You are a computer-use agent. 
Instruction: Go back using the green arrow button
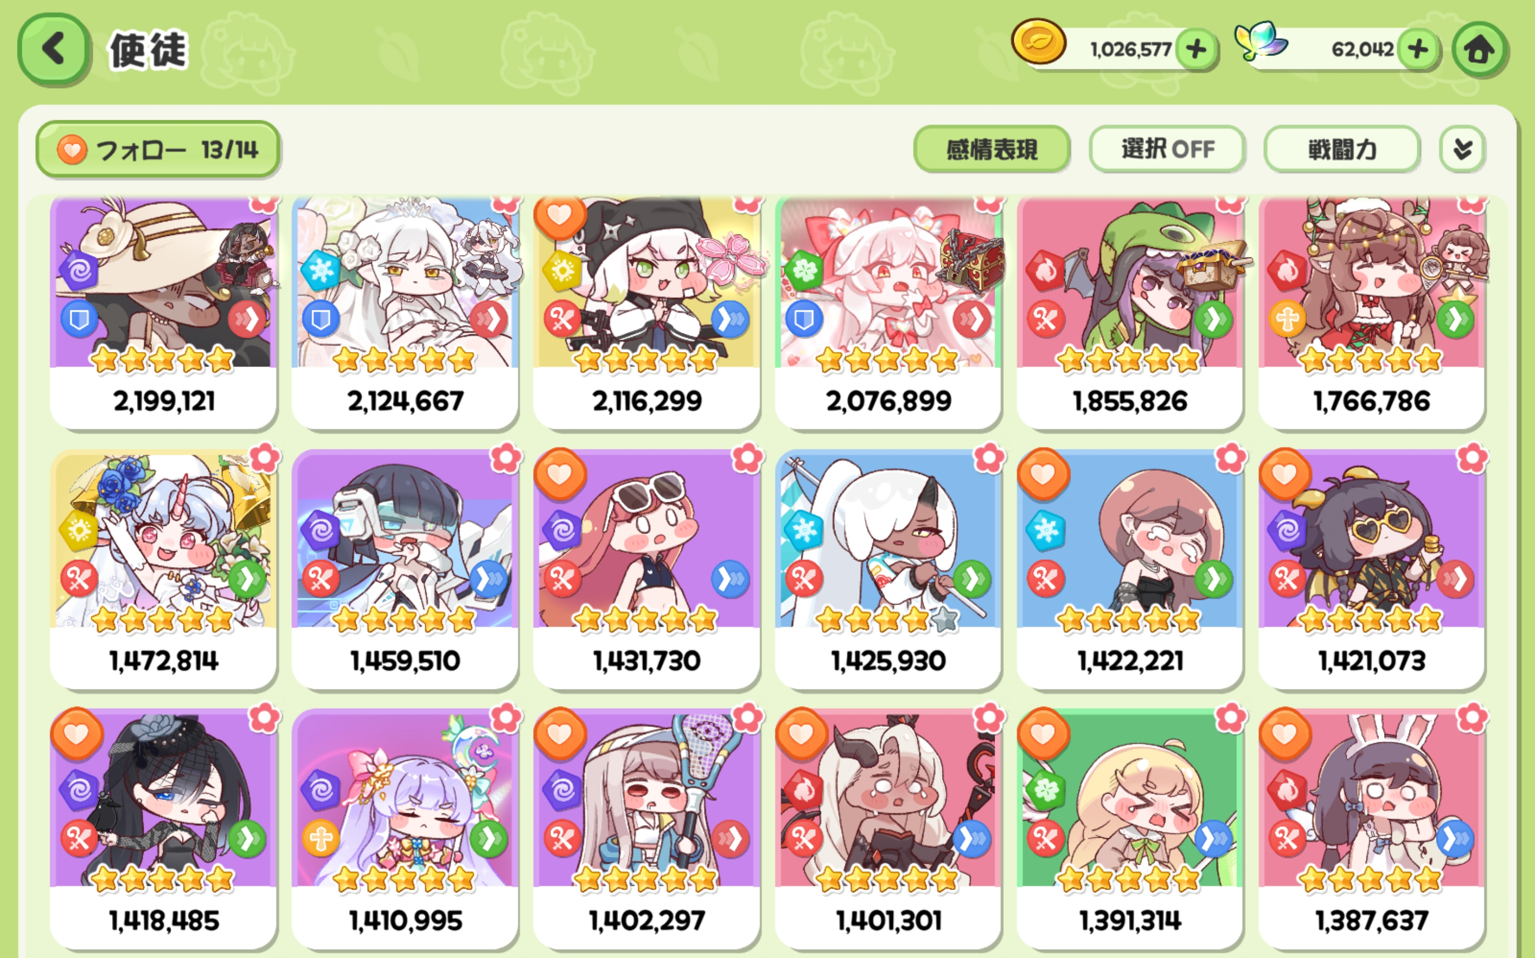[53, 49]
